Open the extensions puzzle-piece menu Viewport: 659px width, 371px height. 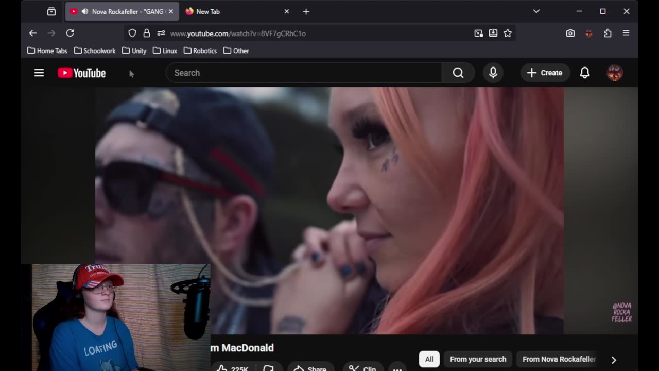(x=608, y=33)
